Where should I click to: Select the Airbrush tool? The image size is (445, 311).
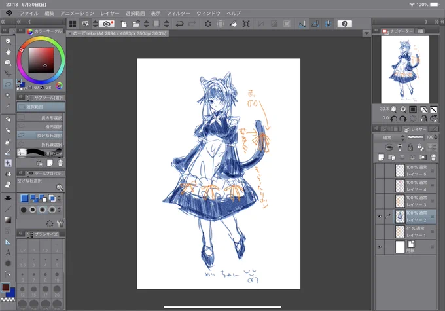coord(9,141)
